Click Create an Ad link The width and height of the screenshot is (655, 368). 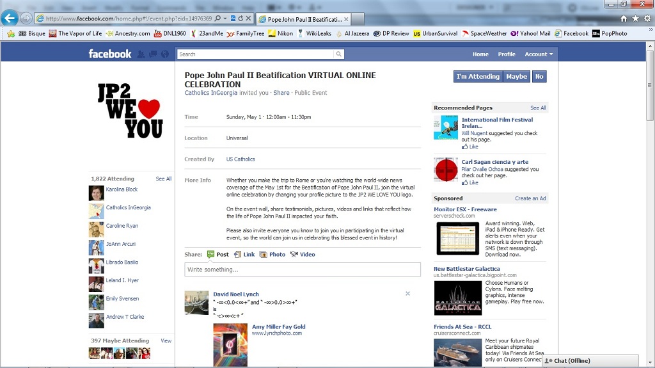click(530, 198)
